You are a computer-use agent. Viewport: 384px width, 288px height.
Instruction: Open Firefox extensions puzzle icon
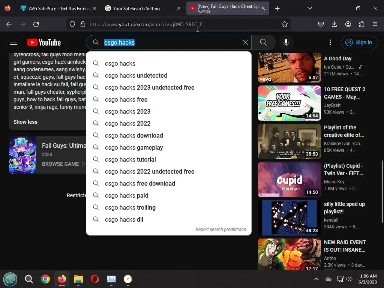tap(361, 24)
